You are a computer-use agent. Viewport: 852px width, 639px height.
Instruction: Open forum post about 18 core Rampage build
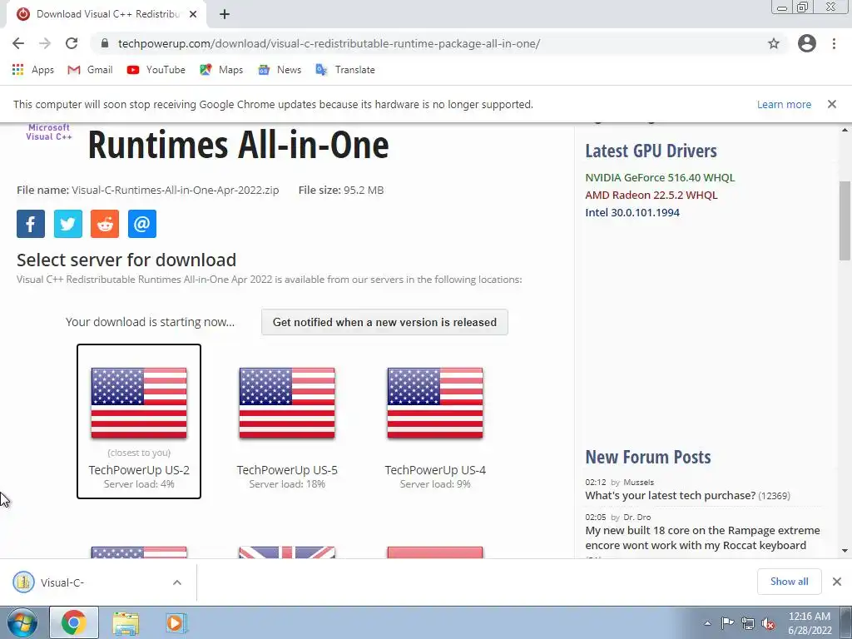tap(702, 538)
